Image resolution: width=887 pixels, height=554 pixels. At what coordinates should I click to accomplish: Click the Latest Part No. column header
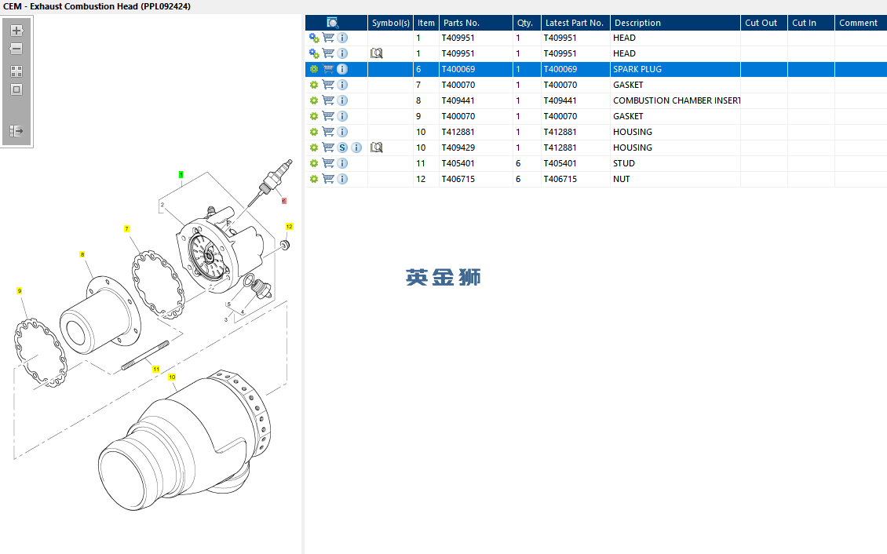[x=575, y=23]
